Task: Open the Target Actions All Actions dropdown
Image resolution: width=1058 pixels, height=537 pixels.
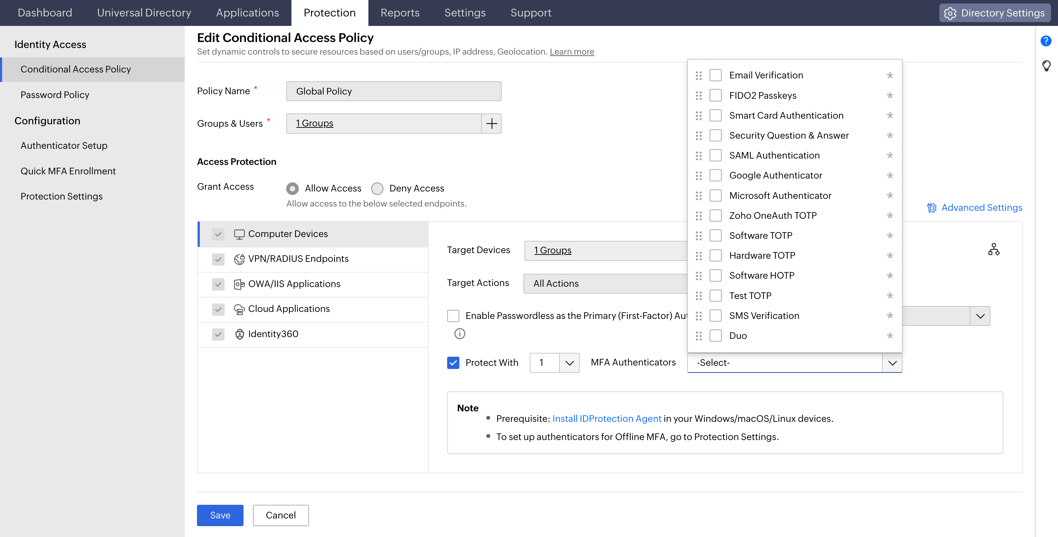Action: click(x=605, y=284)
